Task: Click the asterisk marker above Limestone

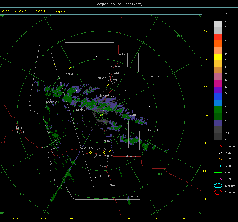Action: click(x=50, y=100)
